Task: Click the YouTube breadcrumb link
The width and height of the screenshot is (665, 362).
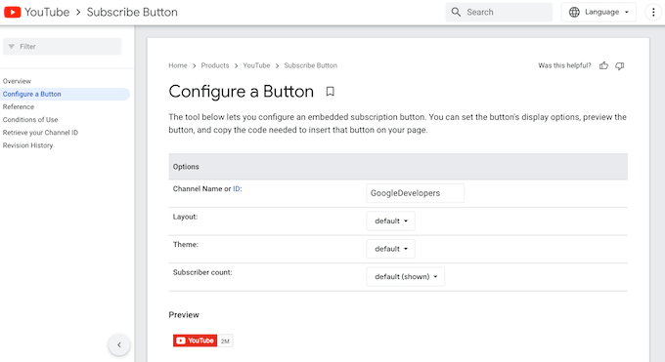Action: [256, 65]
